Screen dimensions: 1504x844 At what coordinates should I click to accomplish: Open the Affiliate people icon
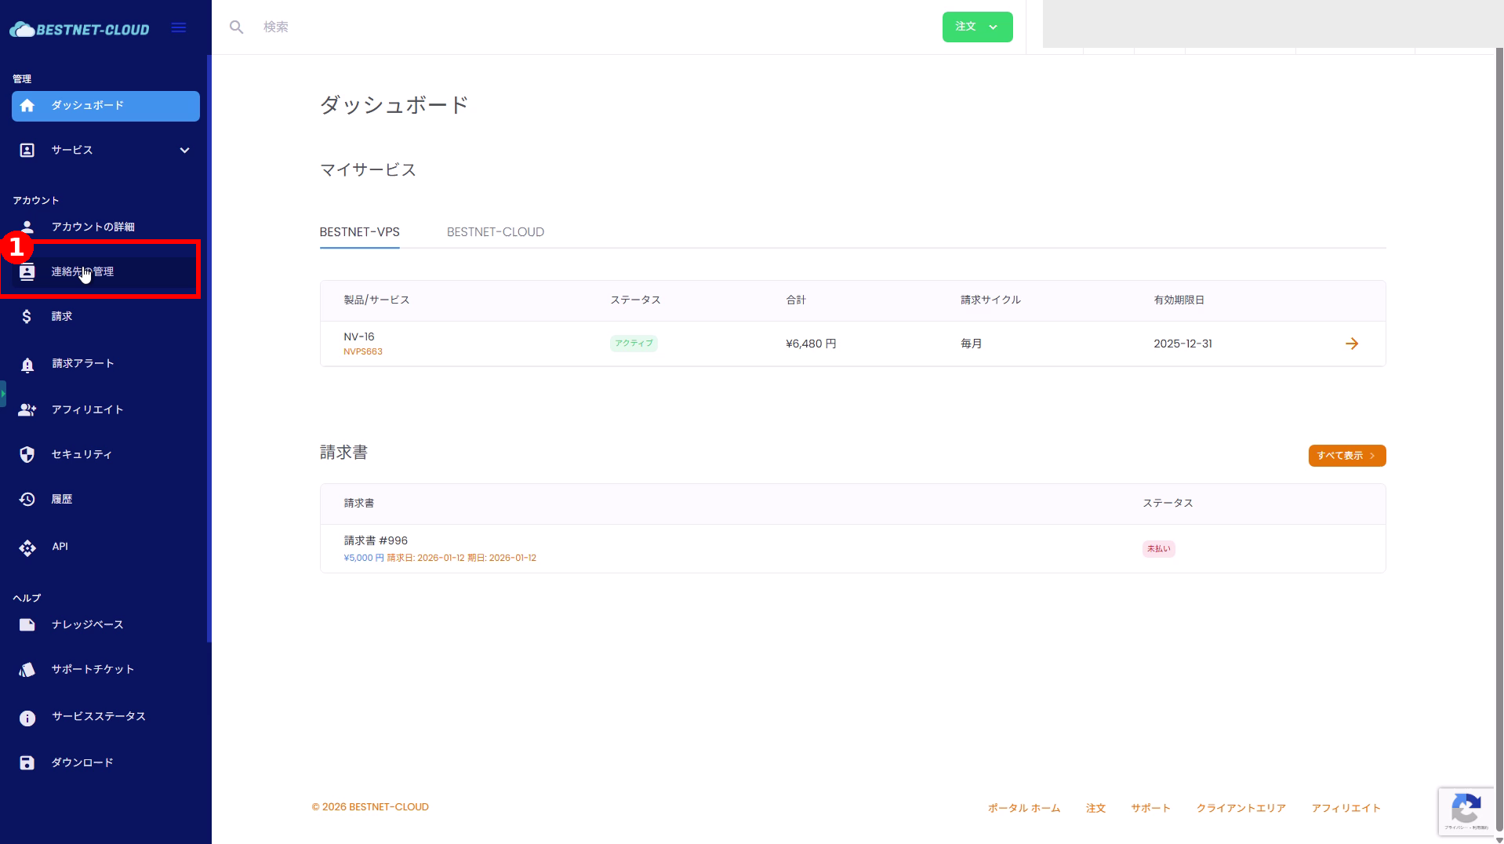pos(27,410)
